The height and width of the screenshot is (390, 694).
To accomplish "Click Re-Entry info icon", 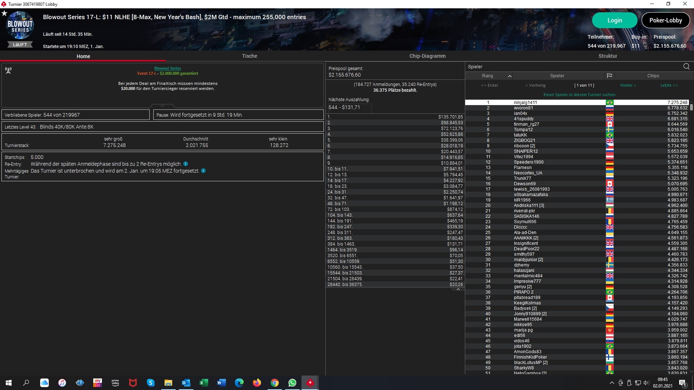I will pos(185,164).
